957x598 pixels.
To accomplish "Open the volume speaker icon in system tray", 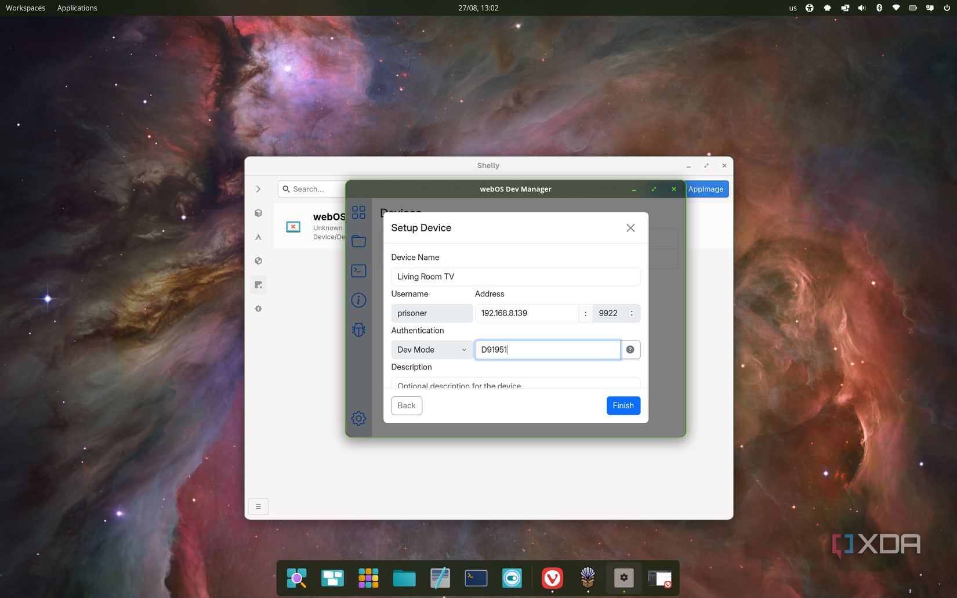I will pos(862,8).
